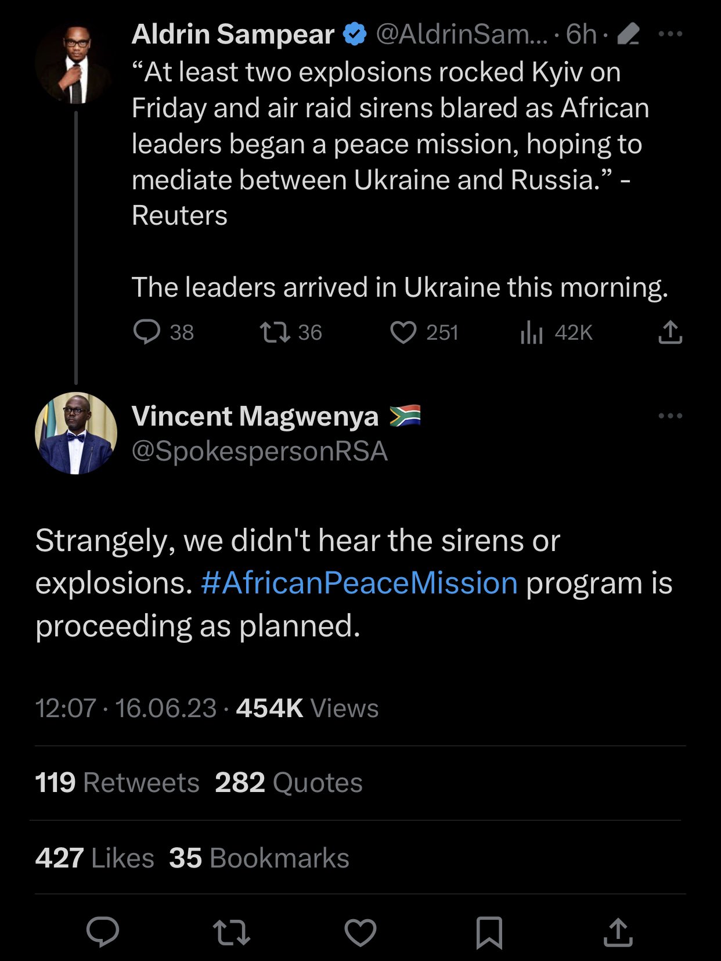This screenshot has width=721, height=961.
Task: Reply to Vincent Magwenya's tweet
Action: click(103, 931)
